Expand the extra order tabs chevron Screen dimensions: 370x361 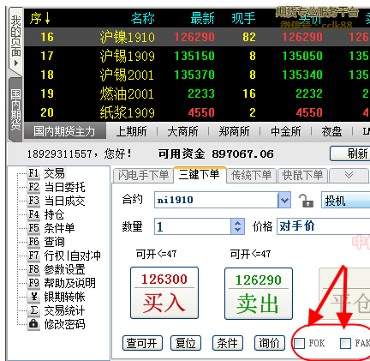(x=349, y=175)
